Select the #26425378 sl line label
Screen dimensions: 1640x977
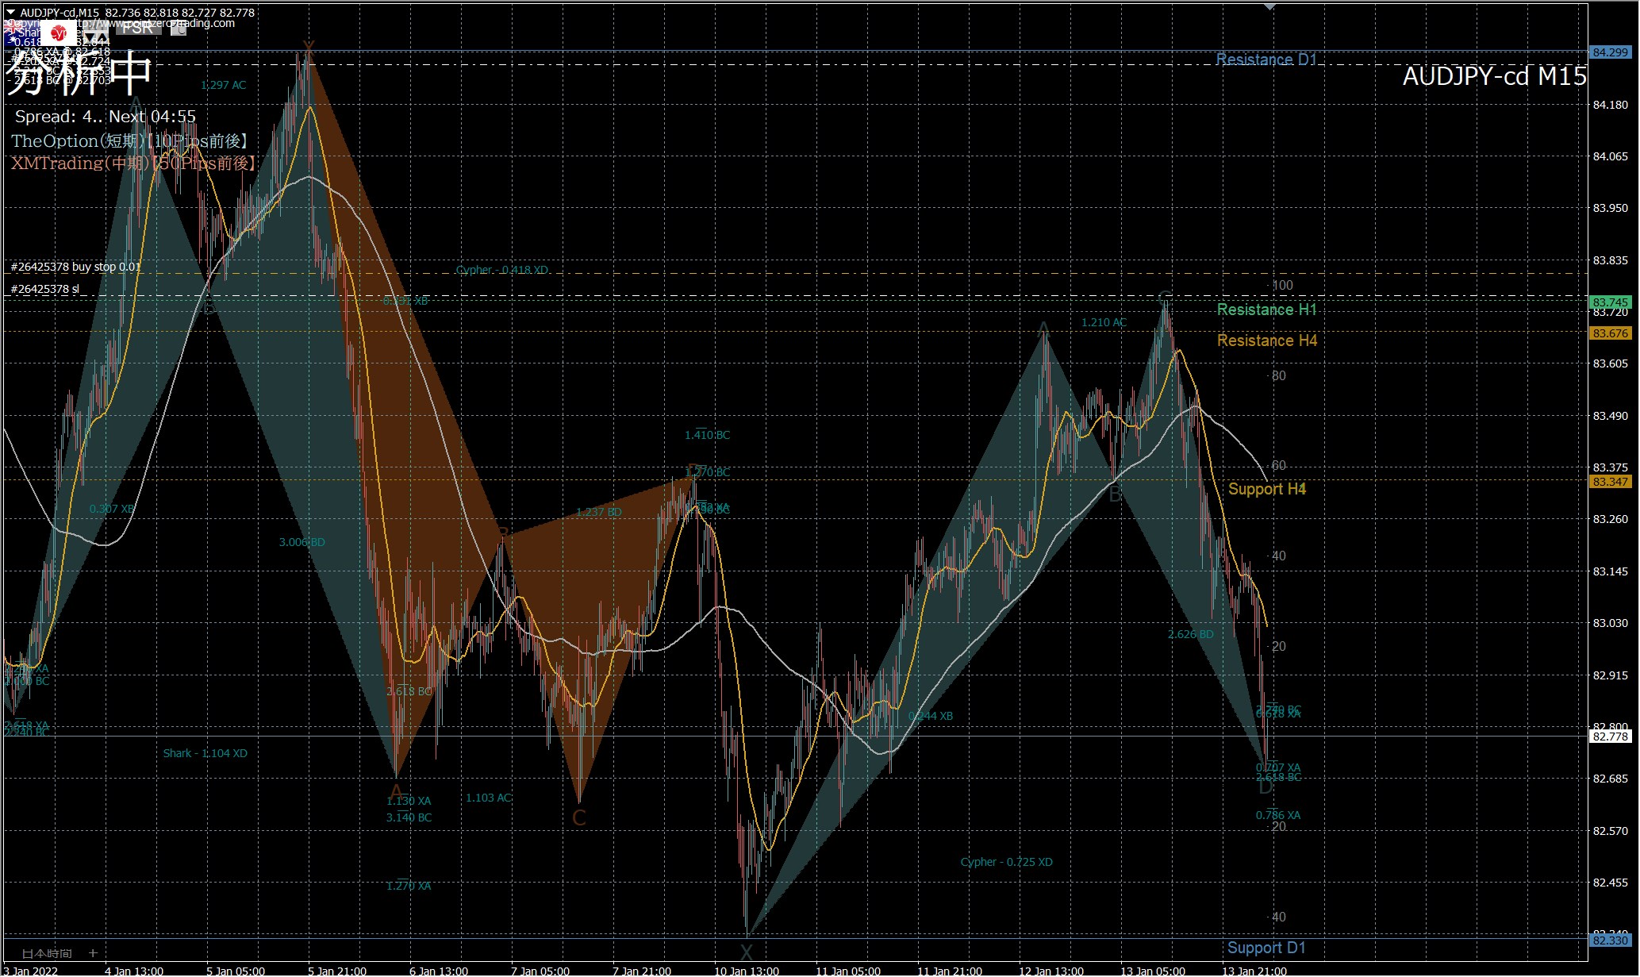pos(45,290)
